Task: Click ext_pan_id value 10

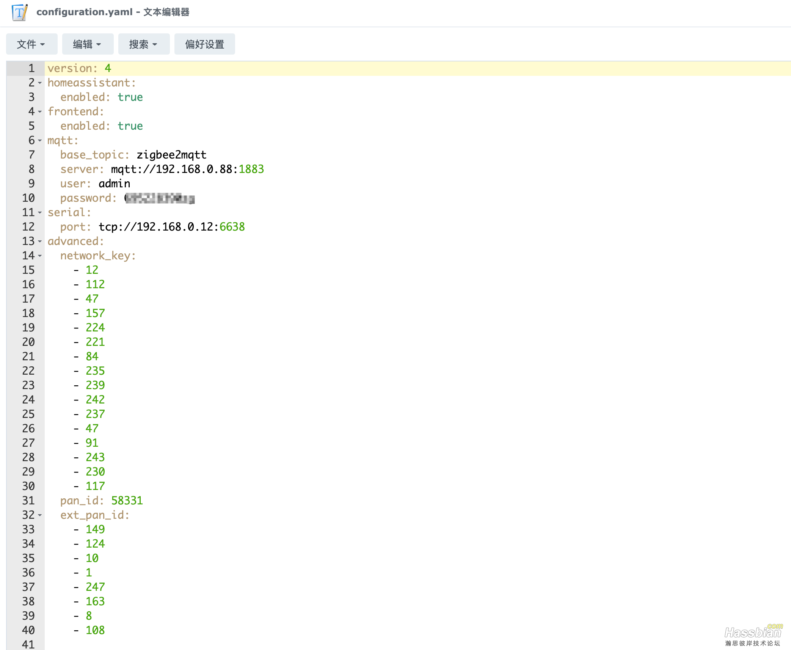Action: click(x=92, y=559)
